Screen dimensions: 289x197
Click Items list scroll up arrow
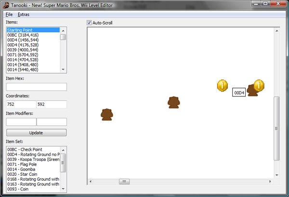[63, 31]
